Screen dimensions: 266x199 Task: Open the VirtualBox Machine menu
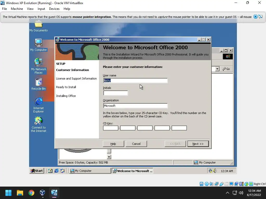pos(17,9)
